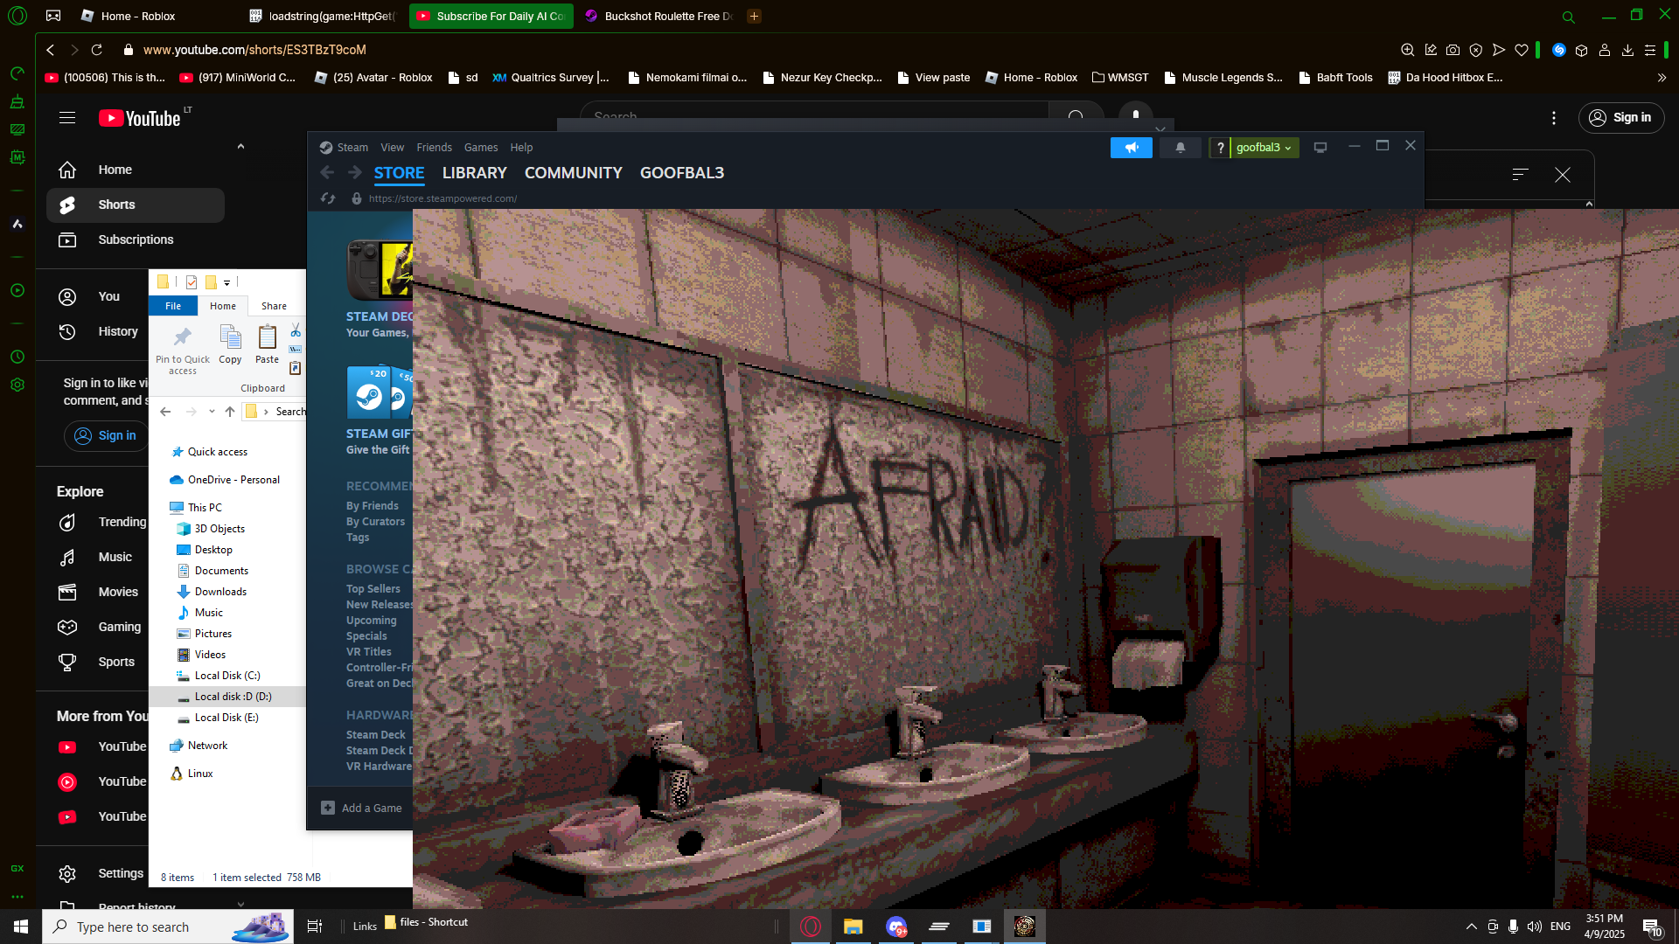
Task: Expand Explorer quick access toolbar customize arrow
Action: (226, 282)
